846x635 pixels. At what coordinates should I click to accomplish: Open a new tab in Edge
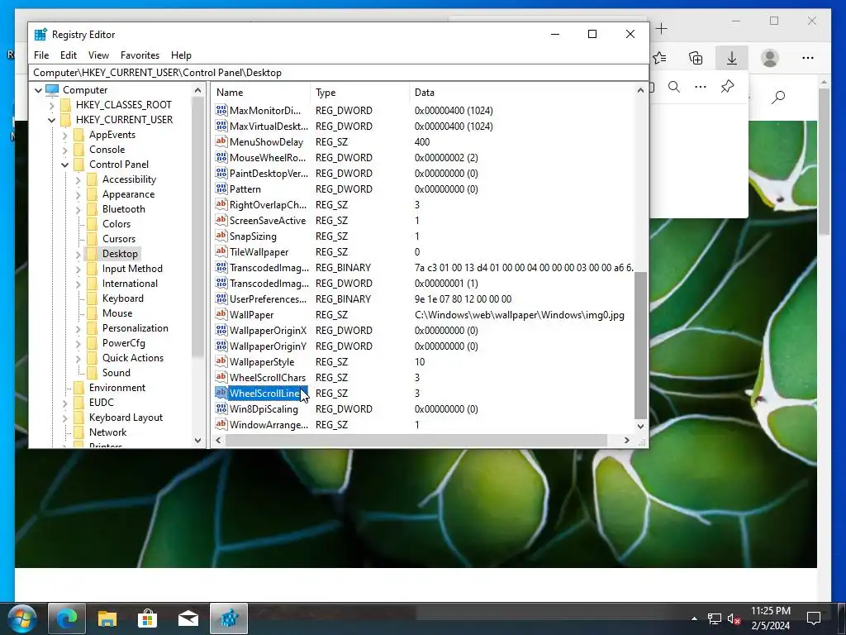click(x=662, y=29)
